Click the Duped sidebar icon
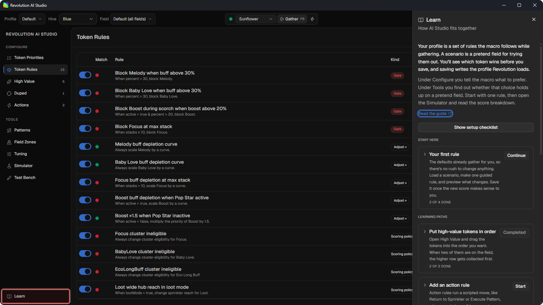Viewport: 543px width, 305px height. (9, 94)
